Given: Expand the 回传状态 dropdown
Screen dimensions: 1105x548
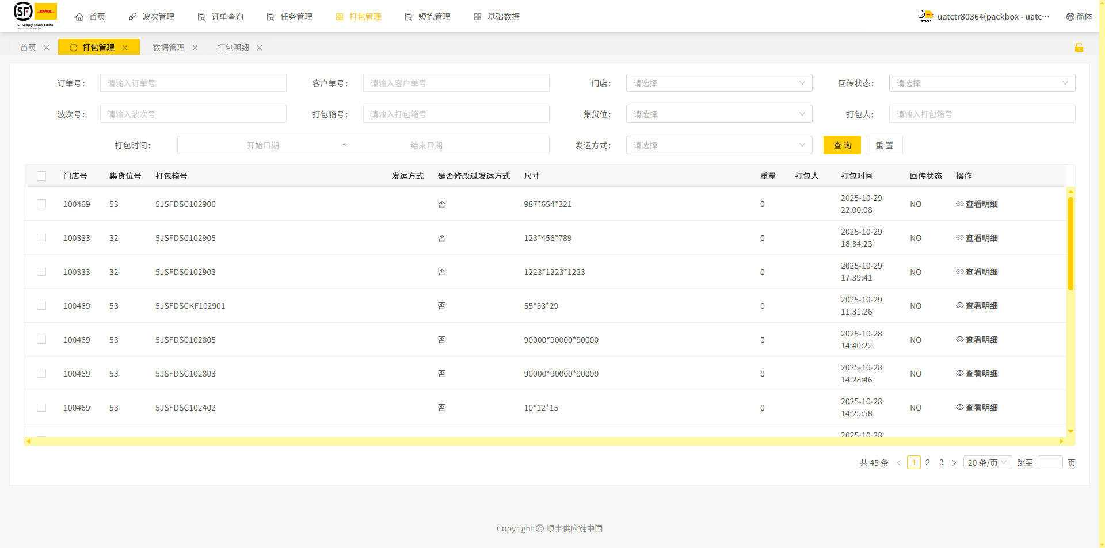Looking at the screenshot, I should 982,83.
